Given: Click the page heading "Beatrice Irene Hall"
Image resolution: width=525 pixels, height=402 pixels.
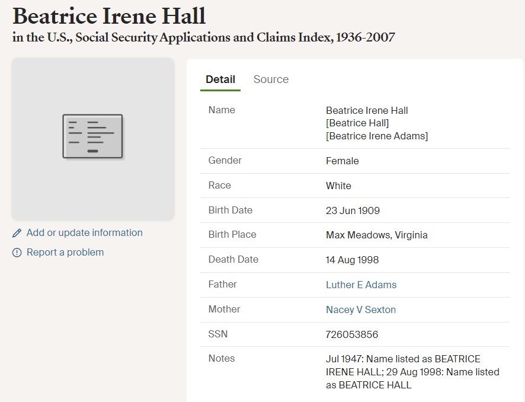Looking at the screenshot, I should (109, 15).
